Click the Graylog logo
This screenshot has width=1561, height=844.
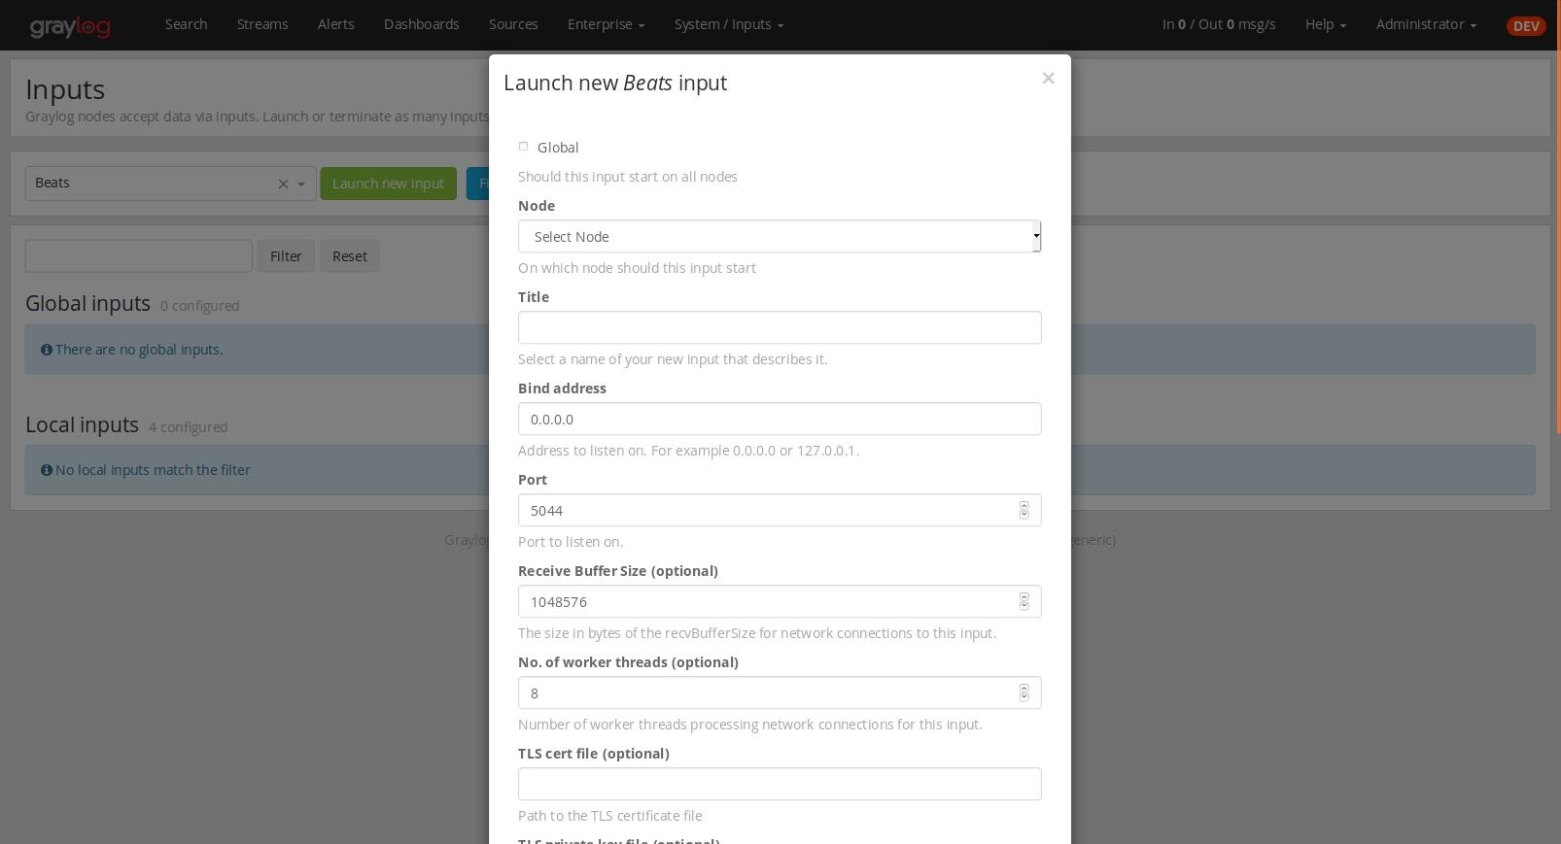click(x=70, y=26)
